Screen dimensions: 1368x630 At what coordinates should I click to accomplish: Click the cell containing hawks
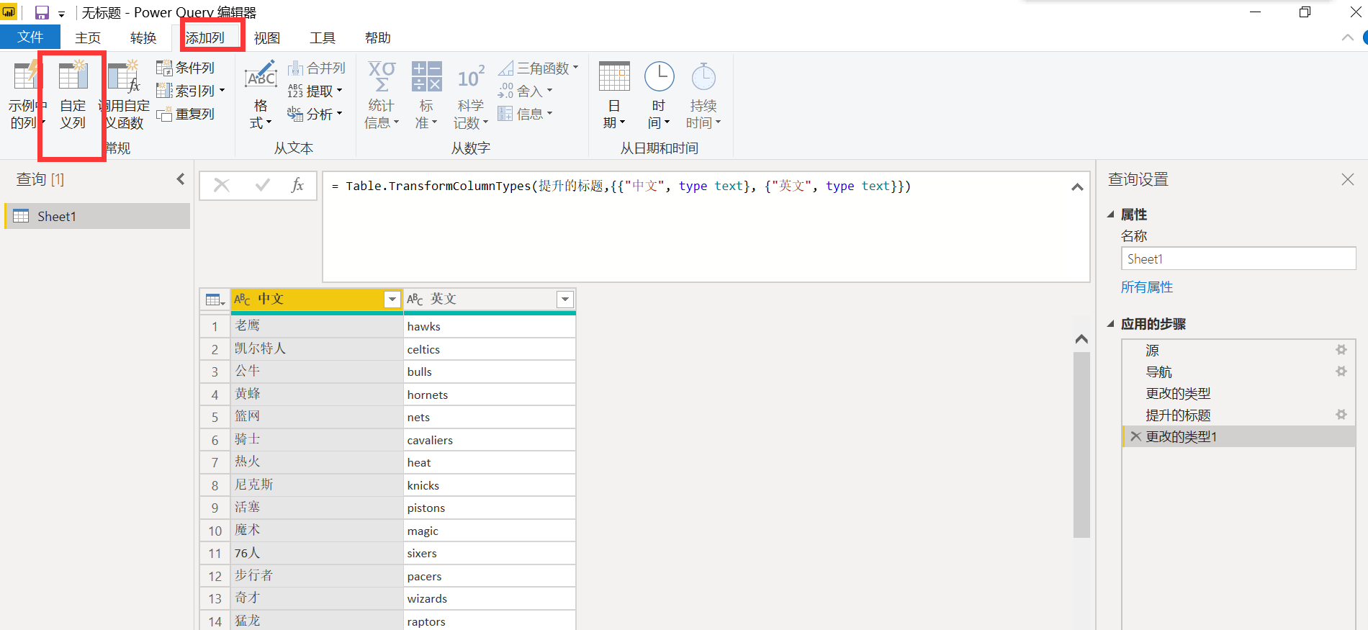490,326
